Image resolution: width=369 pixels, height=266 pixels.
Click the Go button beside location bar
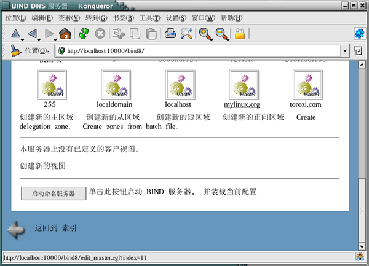pyautogui.click(x=358, y=51)
